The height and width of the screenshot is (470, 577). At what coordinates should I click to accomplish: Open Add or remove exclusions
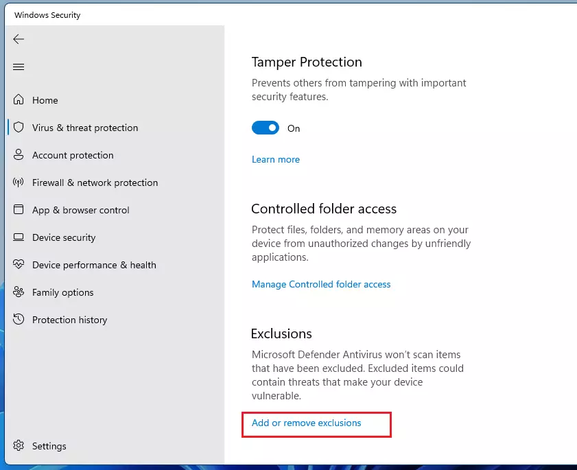click(x=306, y=423)
